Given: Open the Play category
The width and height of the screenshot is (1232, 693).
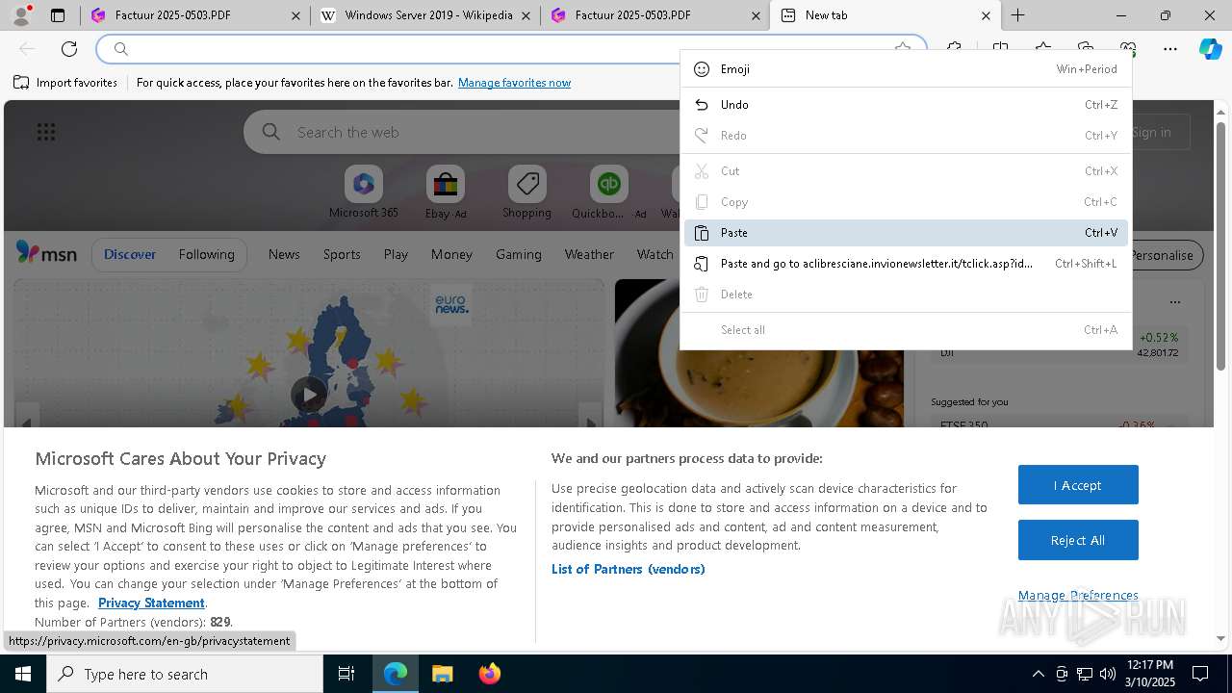Looking at the screenshot, I should 396,254.
